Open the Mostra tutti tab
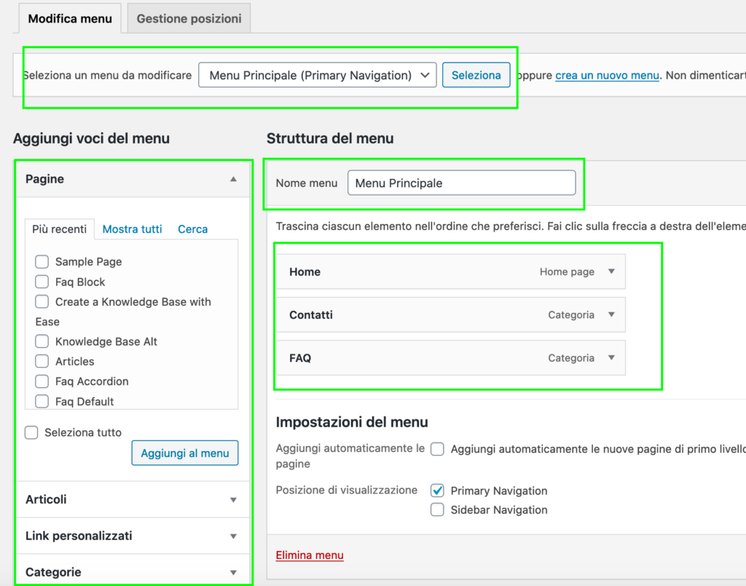746x586 pixels. 132,229
